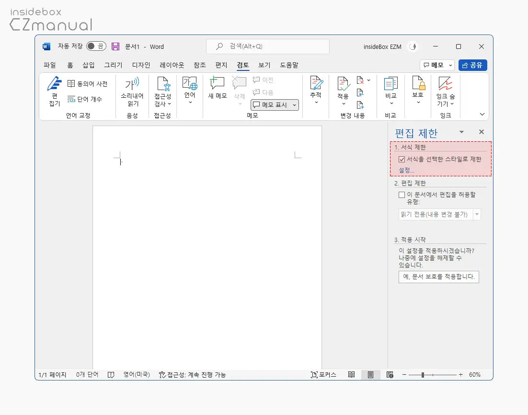Switch to the 그리기 tab
Image resolution: width=528 pixels, height=415 pixels.
click(113, 65)
